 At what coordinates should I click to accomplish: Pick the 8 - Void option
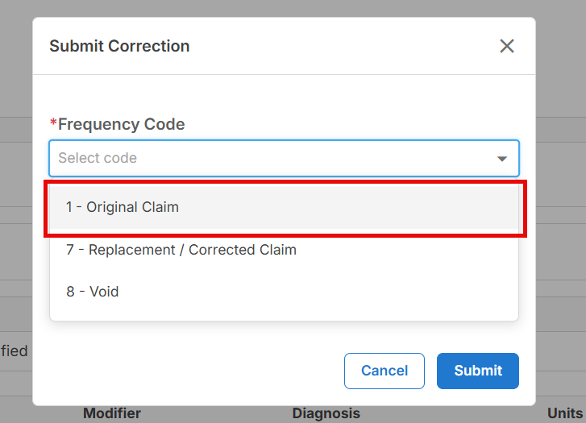tap(284, 292)
